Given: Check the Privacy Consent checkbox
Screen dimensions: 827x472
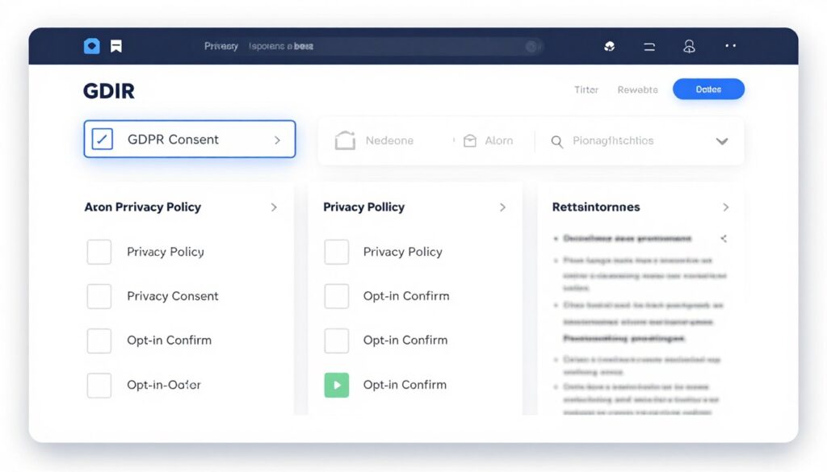Looking at the screenshot, I should pyautogui.click(x=99, y=296).
